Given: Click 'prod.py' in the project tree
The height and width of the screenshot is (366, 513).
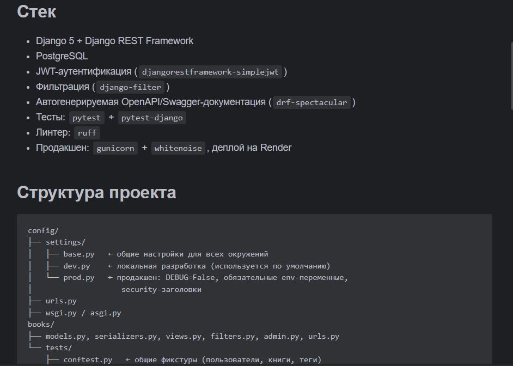Looking at the screenshot, I should 79,278.
